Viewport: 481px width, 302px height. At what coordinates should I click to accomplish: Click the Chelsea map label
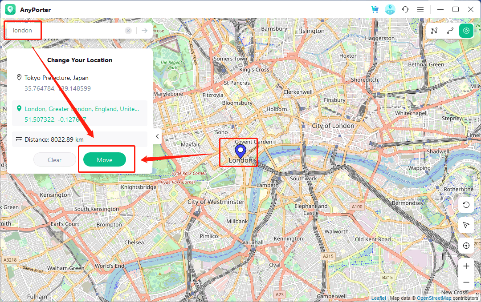[134, 242]
